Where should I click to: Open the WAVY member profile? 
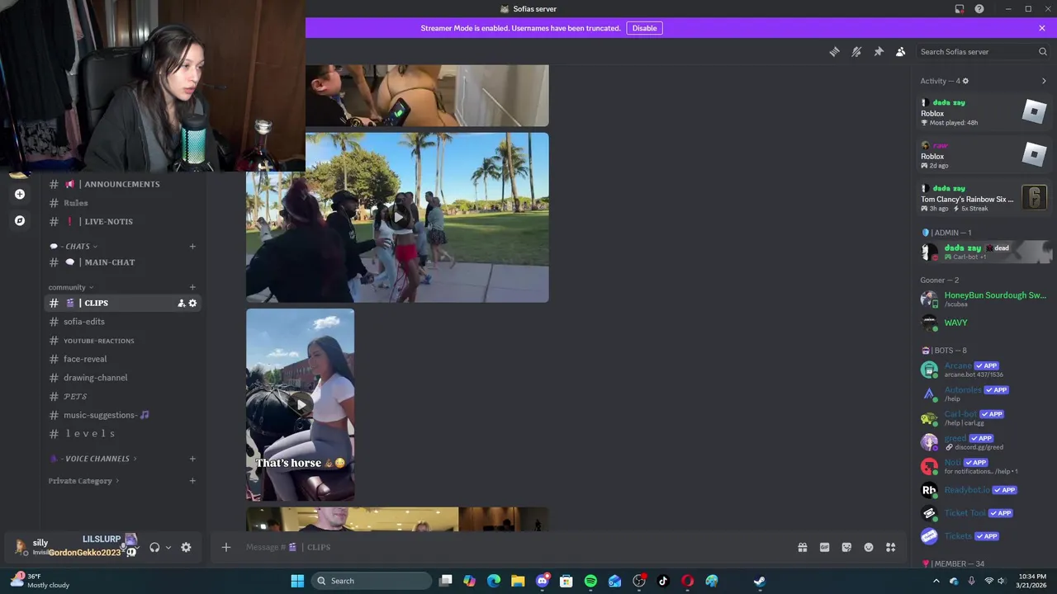(x=984, y=323)
